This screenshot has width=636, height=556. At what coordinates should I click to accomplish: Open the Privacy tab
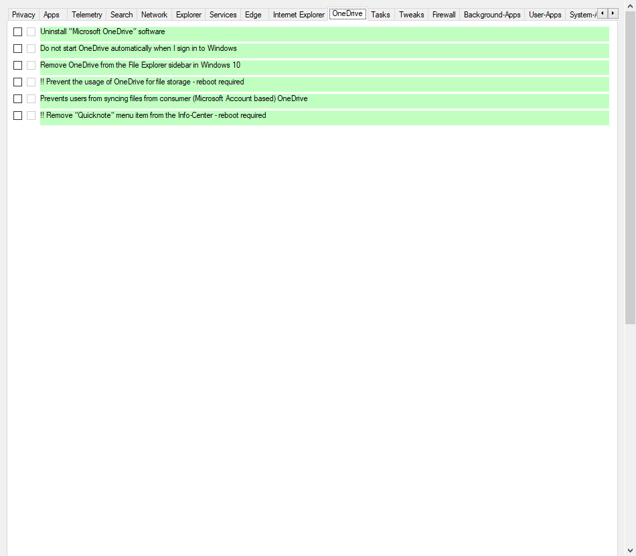click(23, 15)
